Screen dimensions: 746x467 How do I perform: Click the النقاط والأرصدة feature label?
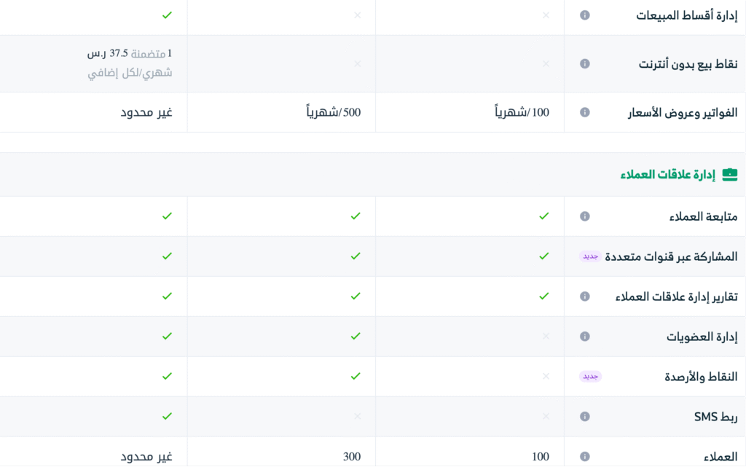[700, 377]
